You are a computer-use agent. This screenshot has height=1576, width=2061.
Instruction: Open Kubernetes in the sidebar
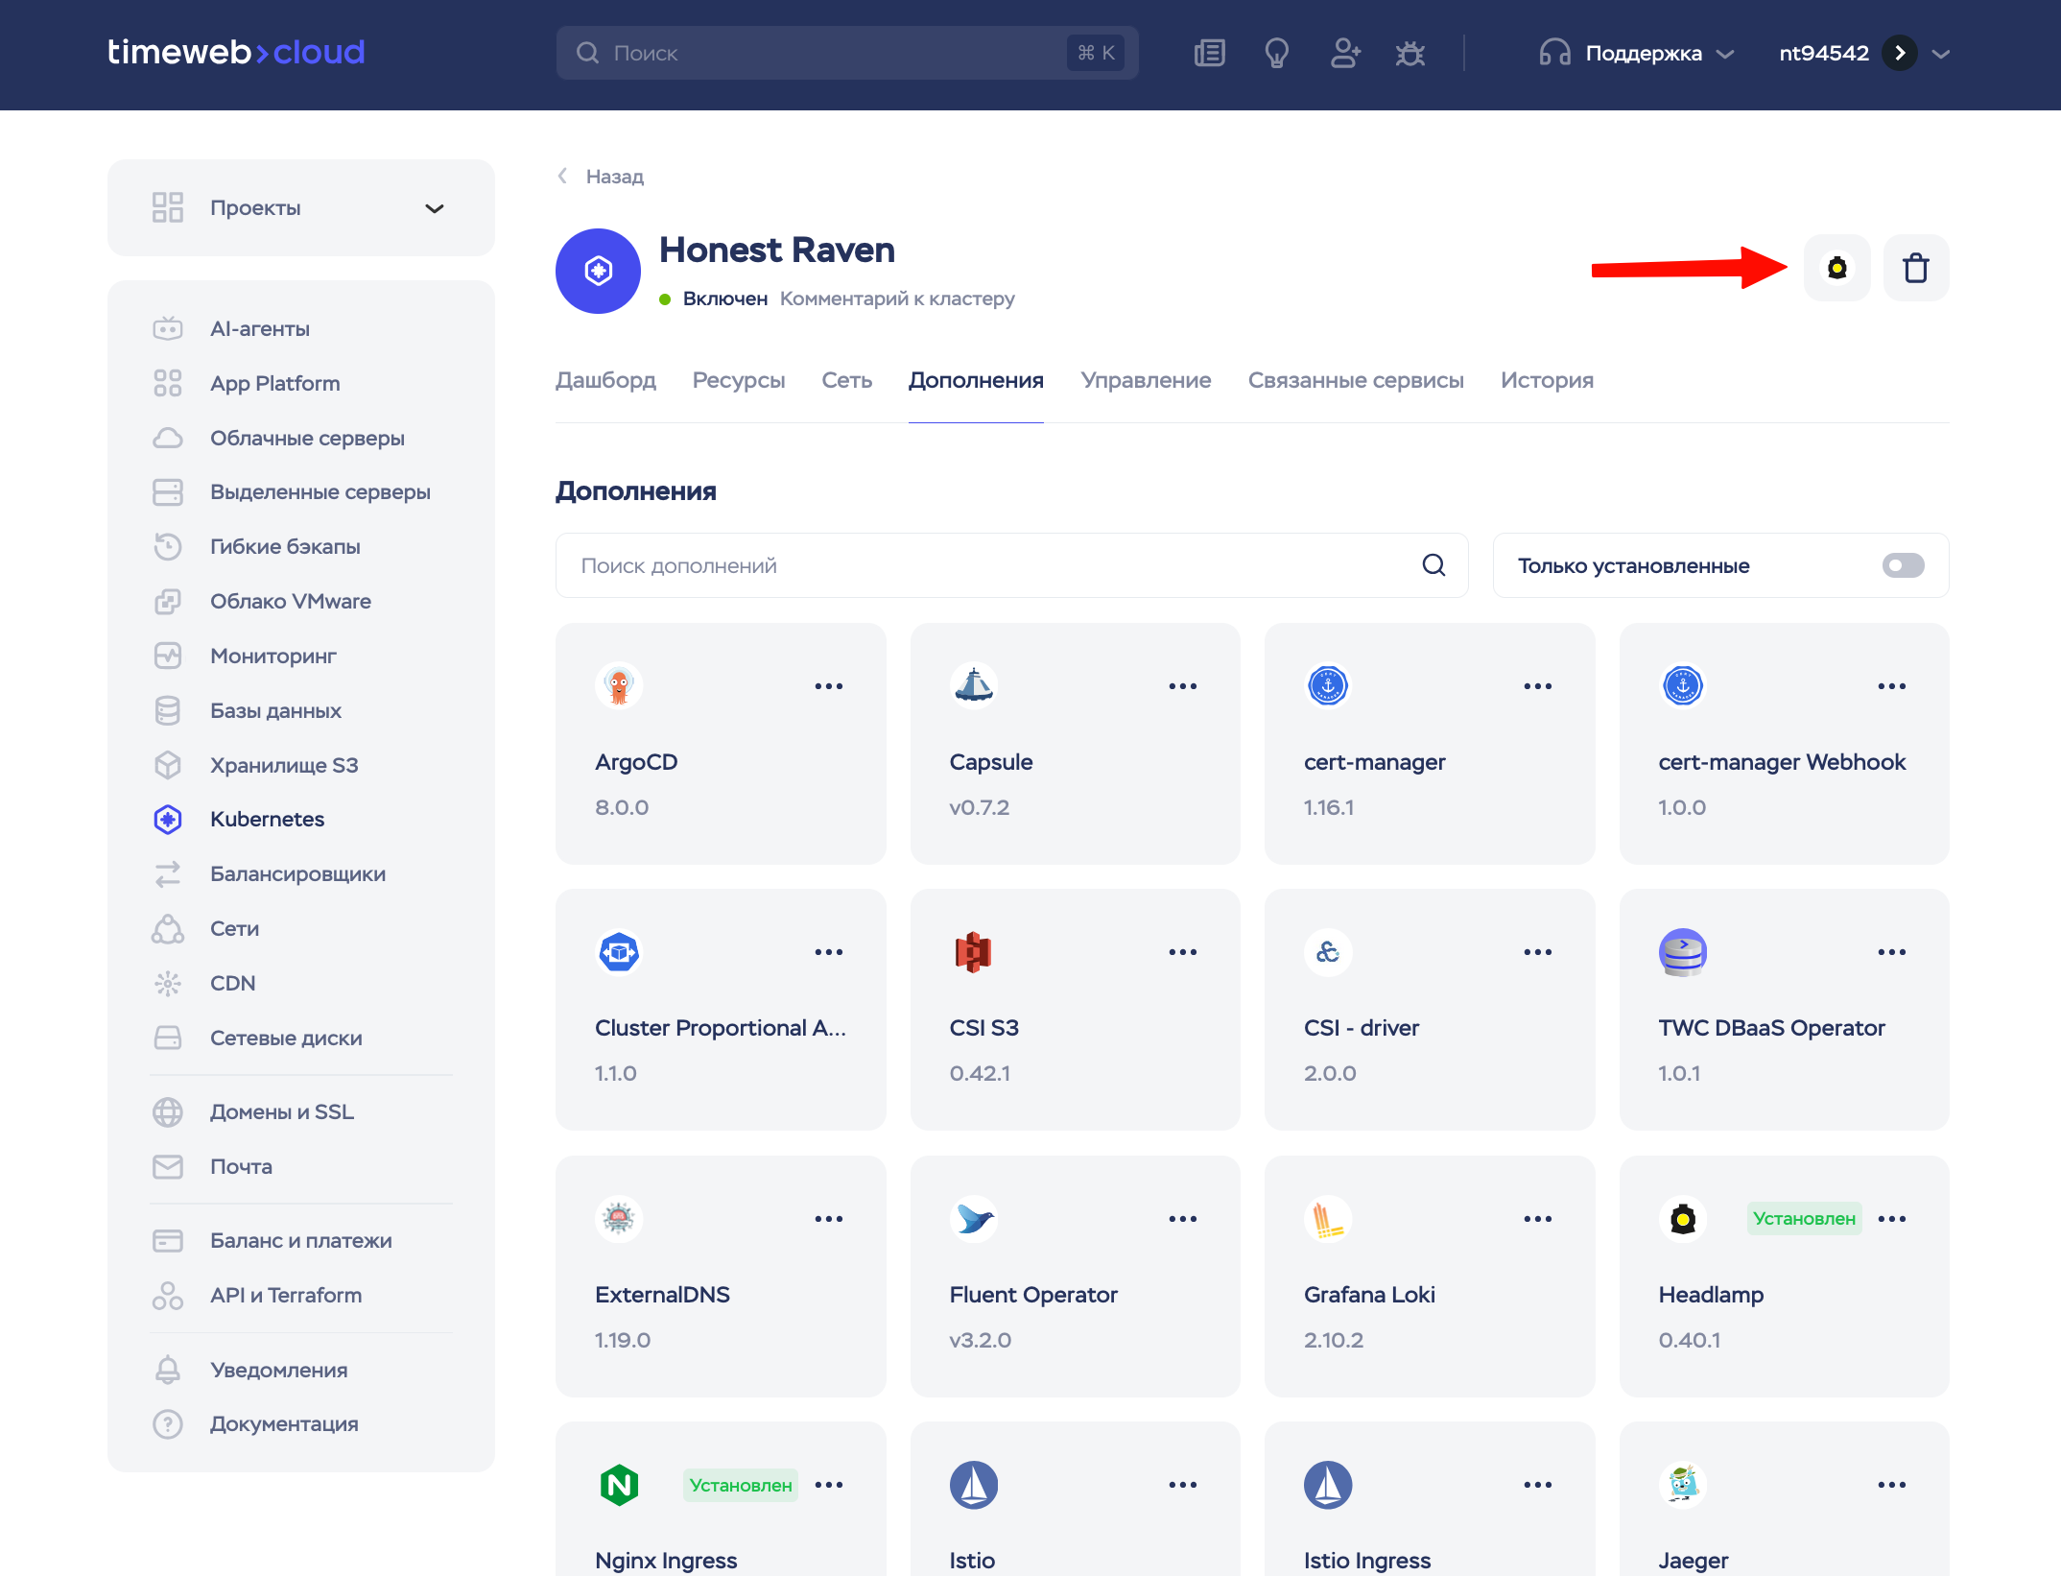(267, 819)
